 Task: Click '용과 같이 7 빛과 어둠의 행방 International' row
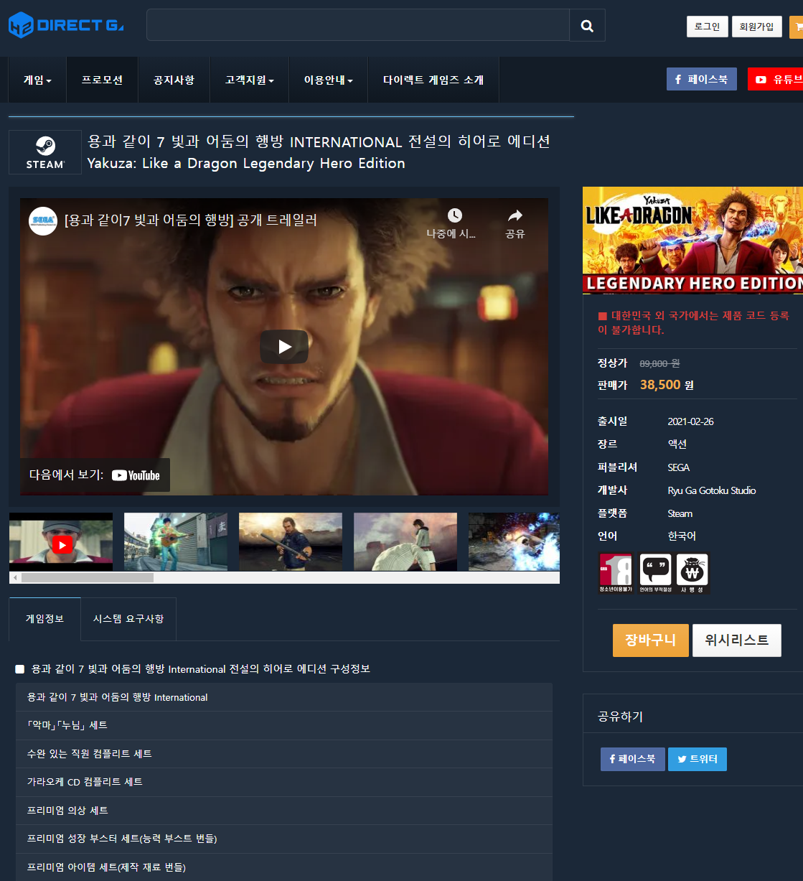(284, 697)
